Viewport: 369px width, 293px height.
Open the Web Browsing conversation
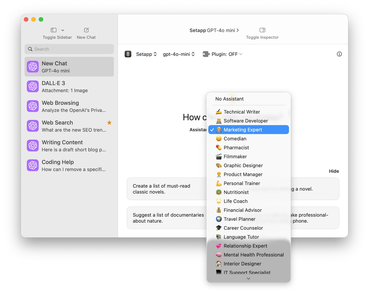[69, 106]
